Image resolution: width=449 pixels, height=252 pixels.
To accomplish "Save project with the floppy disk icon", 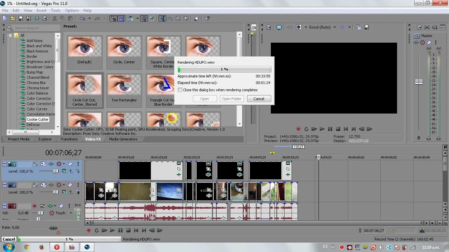I will pos(21,18).
